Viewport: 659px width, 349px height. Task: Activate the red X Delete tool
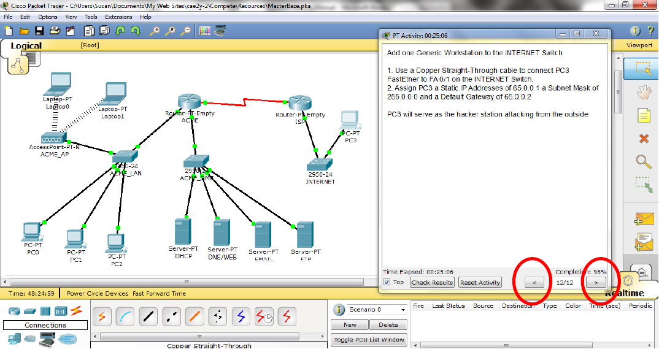(644, 138)
